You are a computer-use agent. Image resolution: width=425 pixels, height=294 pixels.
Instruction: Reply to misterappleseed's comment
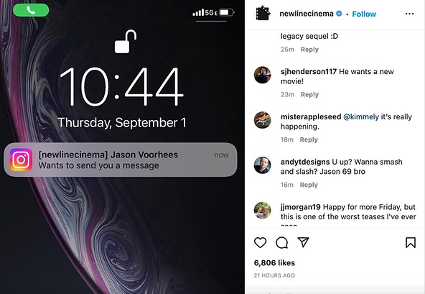[309, 139]
